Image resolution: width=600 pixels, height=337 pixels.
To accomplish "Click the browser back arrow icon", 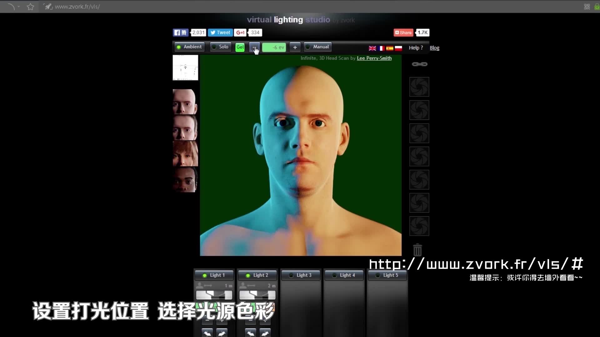I will pyautogui.click(x=11, y=7).
